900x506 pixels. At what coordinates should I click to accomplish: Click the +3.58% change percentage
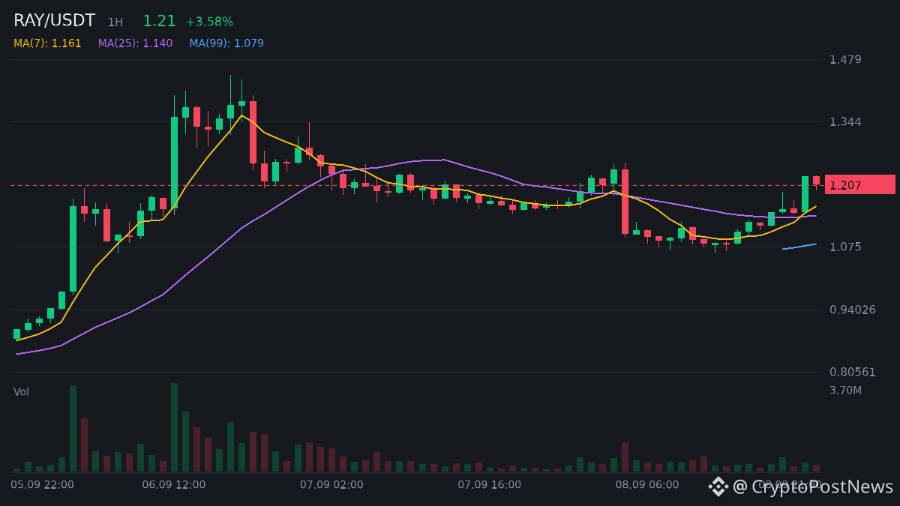point(209,22)
